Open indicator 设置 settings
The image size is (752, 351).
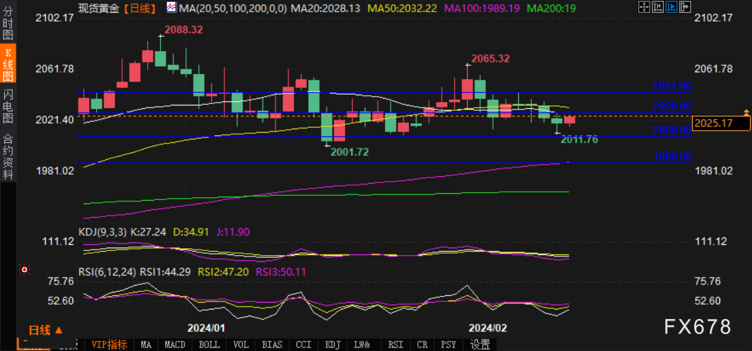point(480,345)
